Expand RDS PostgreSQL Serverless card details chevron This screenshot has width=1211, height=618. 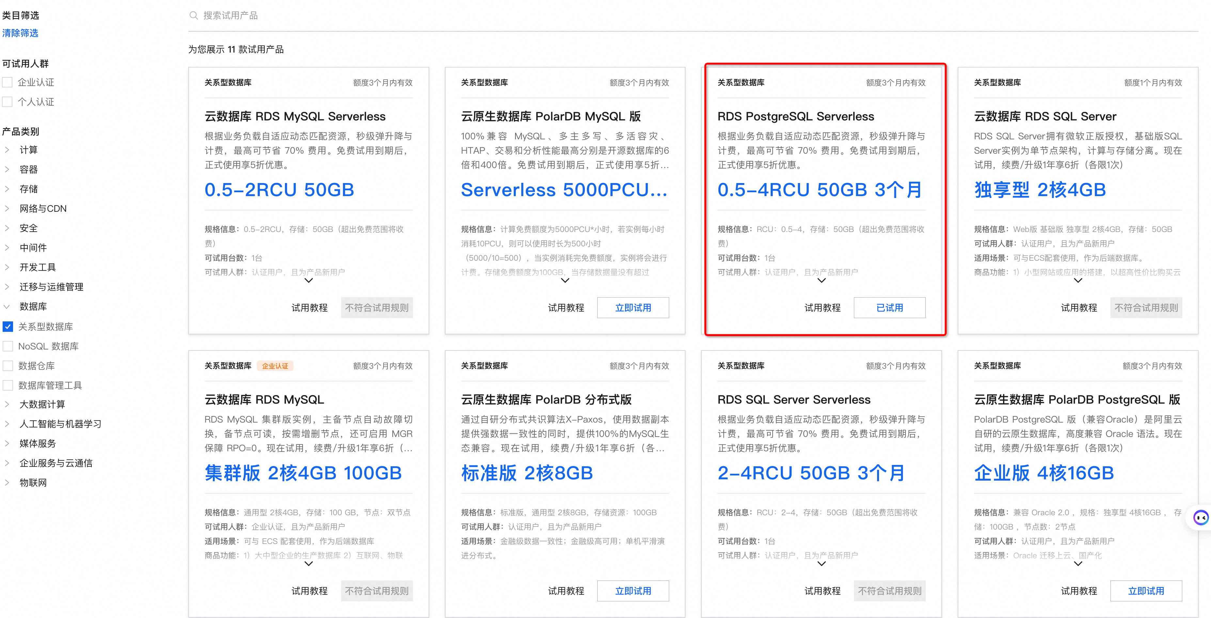click(822, 281)
